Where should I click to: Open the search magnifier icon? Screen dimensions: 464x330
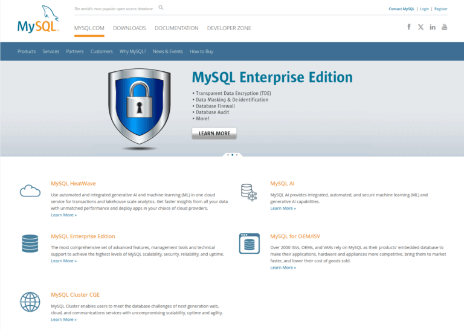pyautogui.click(x=161, y=8)
